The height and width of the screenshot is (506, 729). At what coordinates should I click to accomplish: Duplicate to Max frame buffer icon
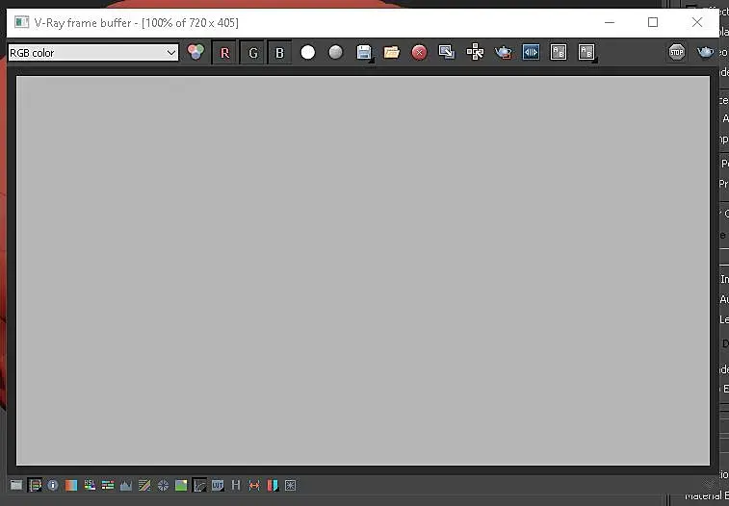tap(446, 52)
